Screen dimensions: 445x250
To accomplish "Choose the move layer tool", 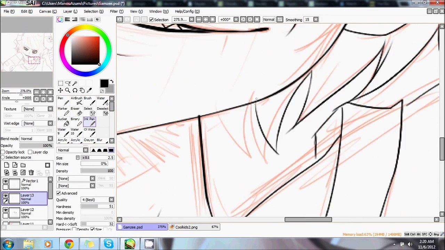I will coord(60,90).
